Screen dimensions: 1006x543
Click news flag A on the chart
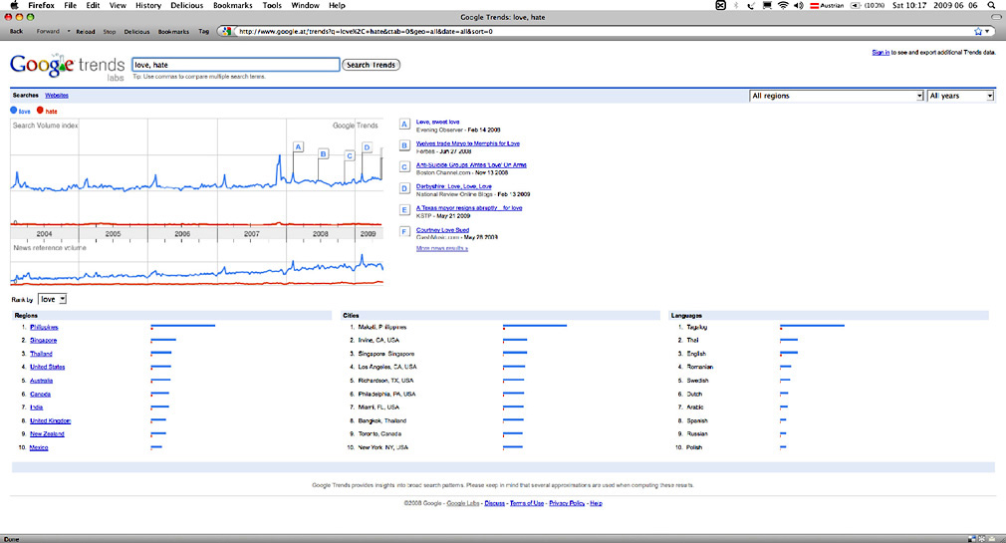tap(297, 146)
